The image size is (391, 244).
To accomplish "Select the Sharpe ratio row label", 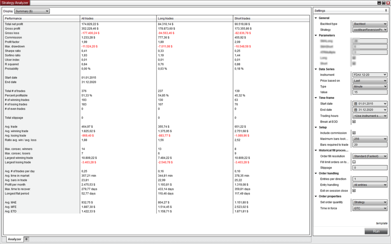I will [x=13, y=51].
